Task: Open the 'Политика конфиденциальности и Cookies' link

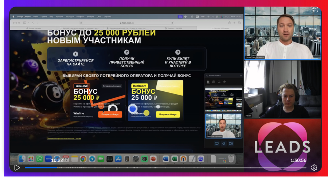Action: tap(64, 139)
